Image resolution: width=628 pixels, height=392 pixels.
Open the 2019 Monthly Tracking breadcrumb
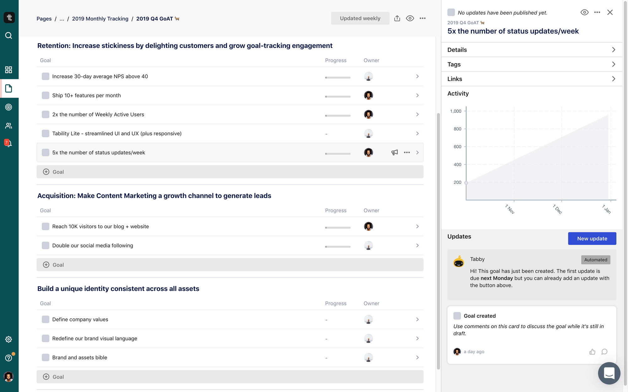100,19
